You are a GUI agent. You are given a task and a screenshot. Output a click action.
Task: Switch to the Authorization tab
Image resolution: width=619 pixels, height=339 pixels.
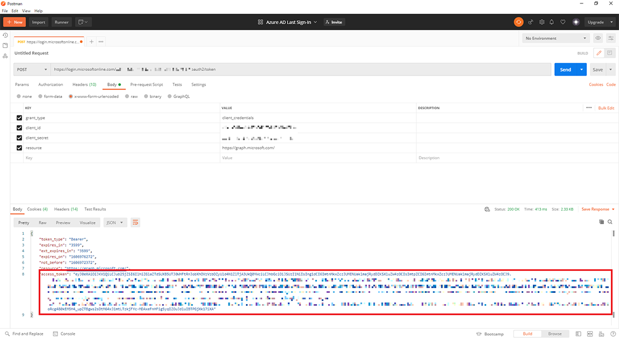[x=51, y=84]
